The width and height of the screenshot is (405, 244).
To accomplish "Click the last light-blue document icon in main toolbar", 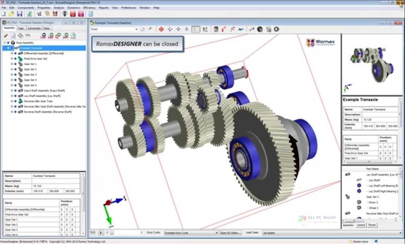I will point(91,14).
